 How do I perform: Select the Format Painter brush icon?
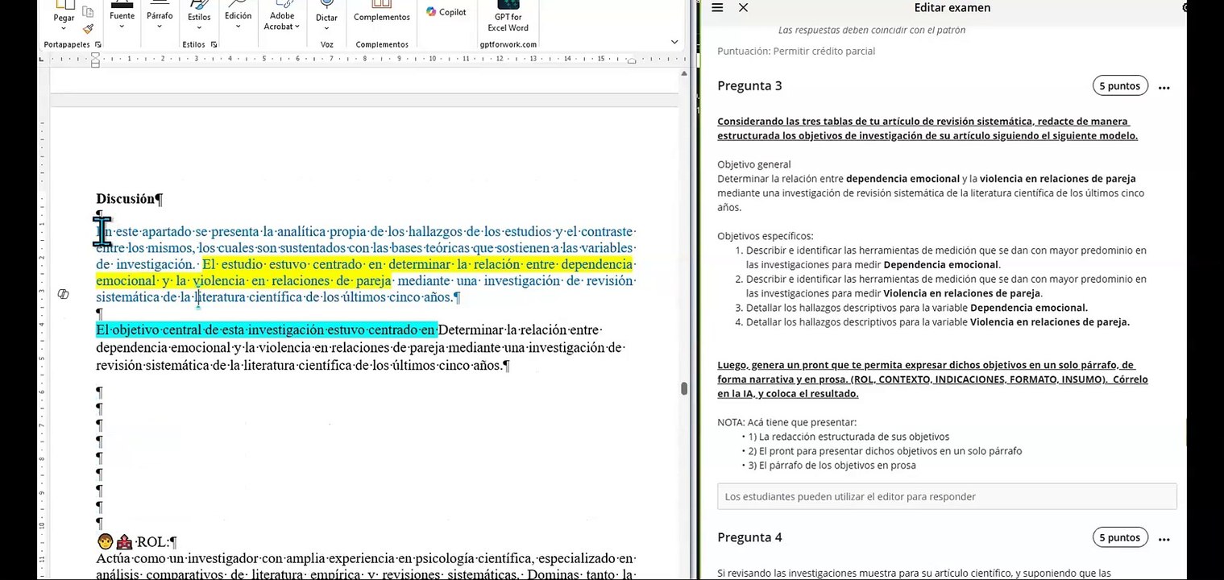point(88,29)
